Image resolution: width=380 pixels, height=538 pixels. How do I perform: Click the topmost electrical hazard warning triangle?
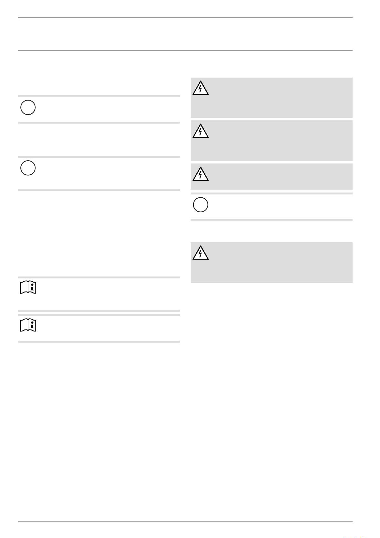point(201,88)
